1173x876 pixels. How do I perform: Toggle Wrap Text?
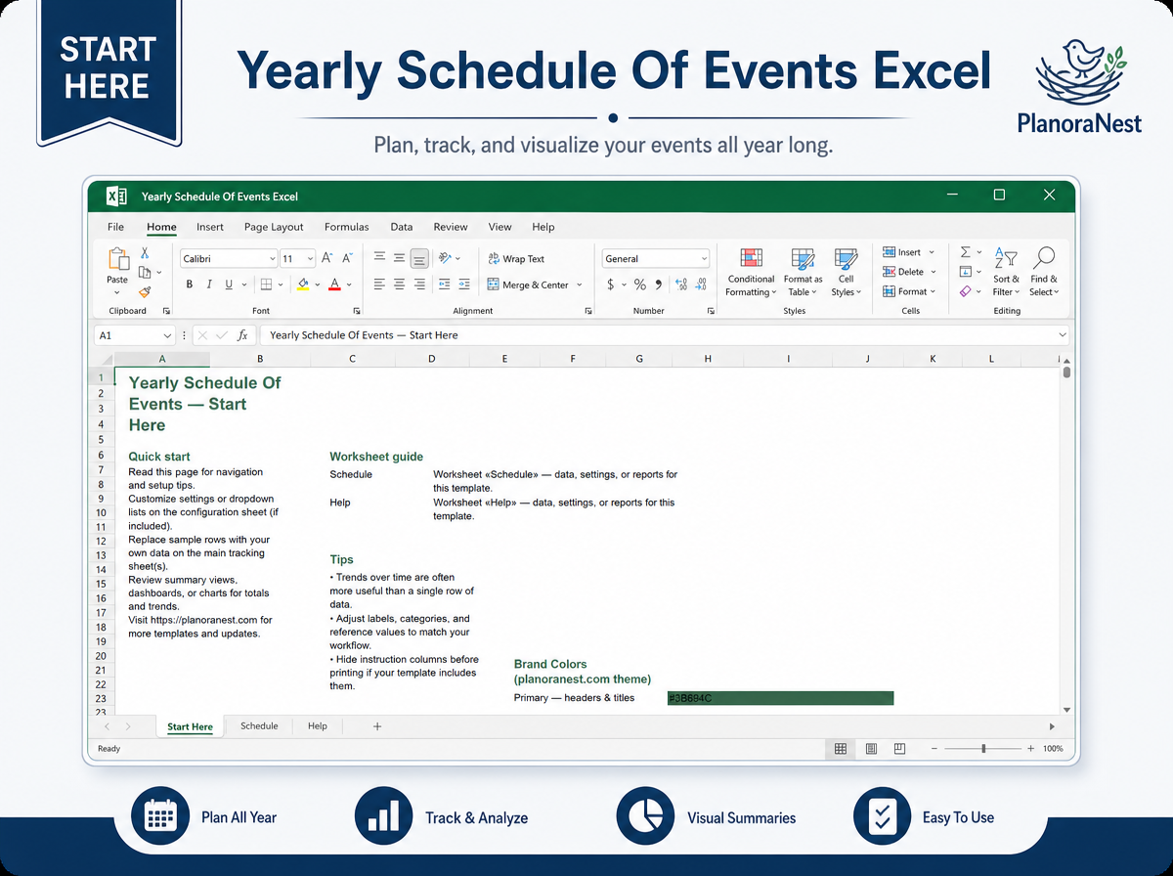(516, 259)
